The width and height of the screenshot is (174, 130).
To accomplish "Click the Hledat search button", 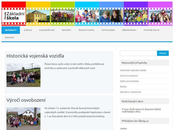I will point(163,53).
